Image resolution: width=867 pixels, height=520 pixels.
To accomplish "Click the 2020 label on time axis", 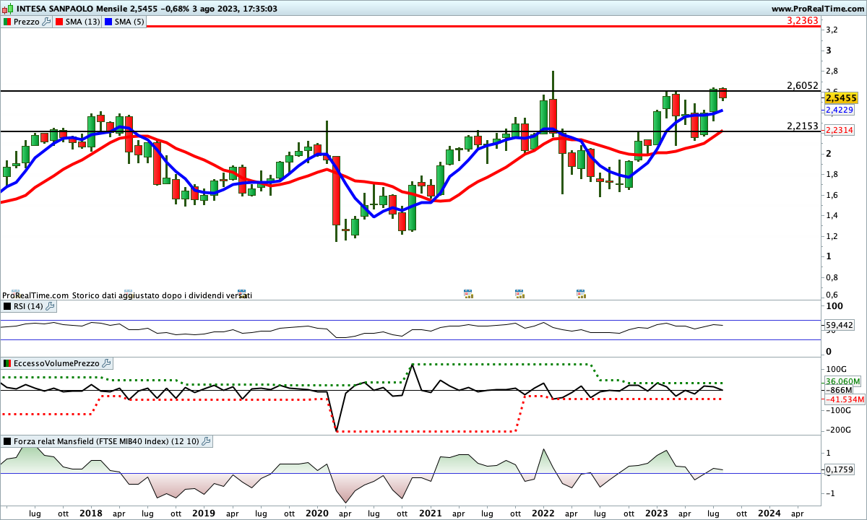I will tap(317, 513).
